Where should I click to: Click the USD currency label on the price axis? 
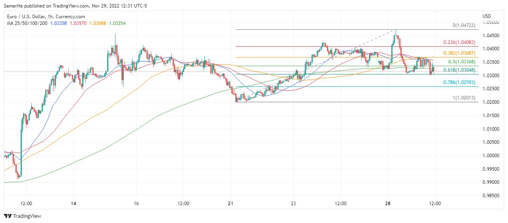point(487,16)
